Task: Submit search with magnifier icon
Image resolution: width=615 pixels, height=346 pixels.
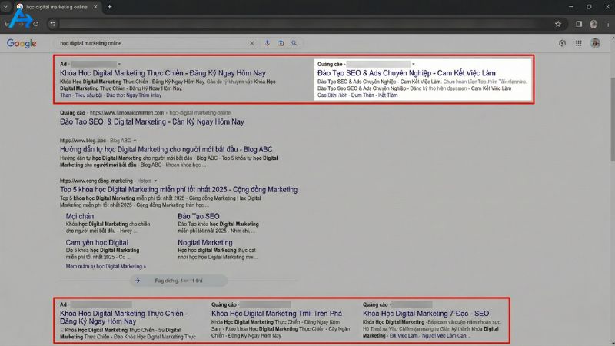Action: point(294,43)
